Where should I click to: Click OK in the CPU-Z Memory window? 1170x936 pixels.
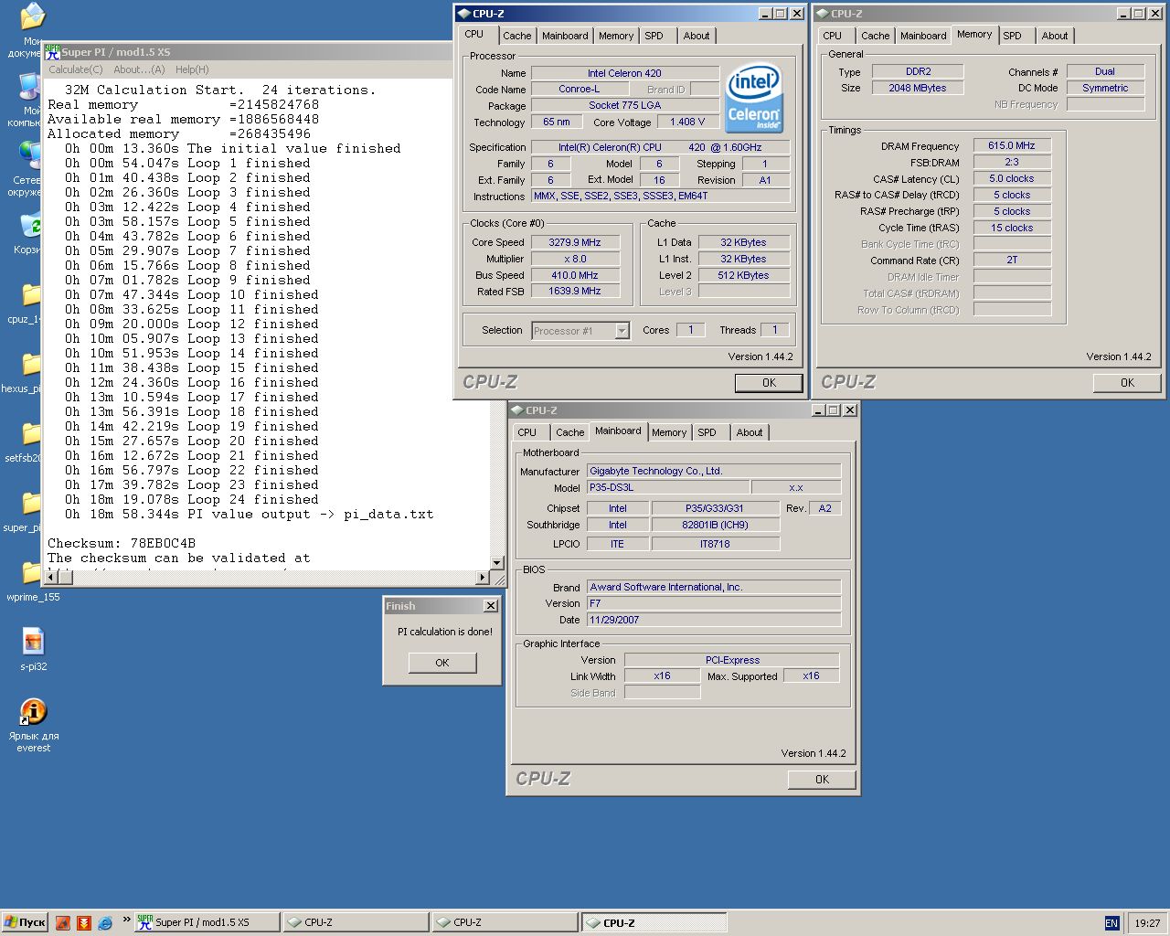(x=1127, y=383)
